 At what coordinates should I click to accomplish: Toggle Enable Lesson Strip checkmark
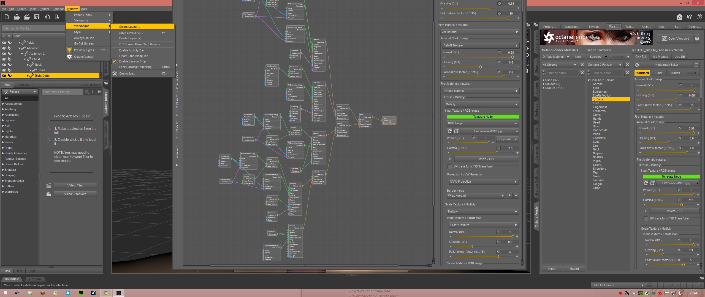click(115, 61)
